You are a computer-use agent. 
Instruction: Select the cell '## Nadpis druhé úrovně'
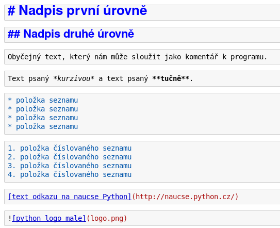point(142,35)
